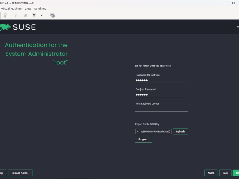Click the "Import Public SSH Key" label
Viewport: 239px width, 179px height.
coord(147,124)
